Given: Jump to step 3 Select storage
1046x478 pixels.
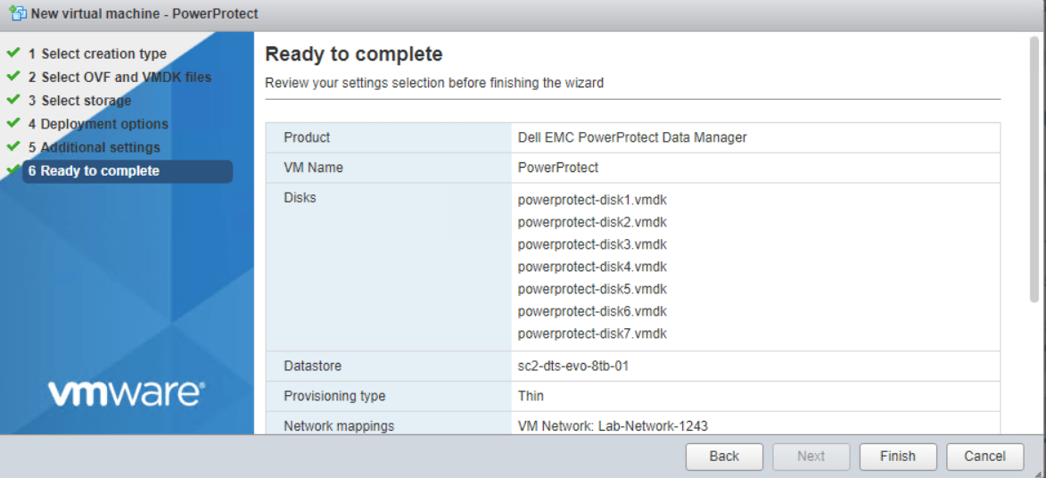Looking at the screenshot, I should tap(86, 101).
